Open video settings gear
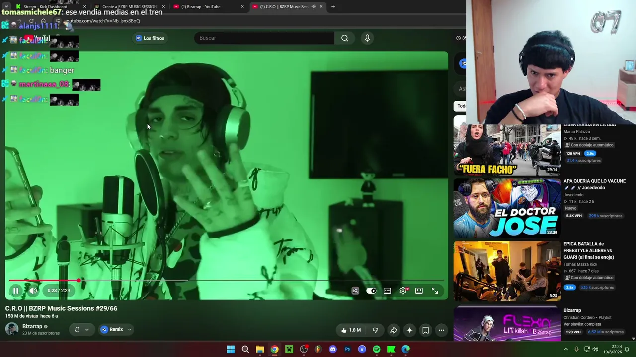Screen dimensions: 636x357 [403, 291]
